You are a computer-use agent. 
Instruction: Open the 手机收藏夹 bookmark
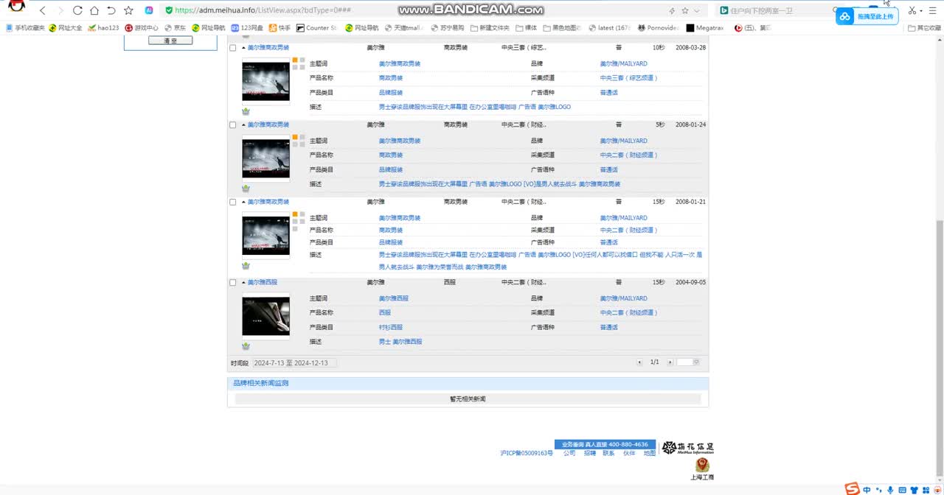click(26, 28)
